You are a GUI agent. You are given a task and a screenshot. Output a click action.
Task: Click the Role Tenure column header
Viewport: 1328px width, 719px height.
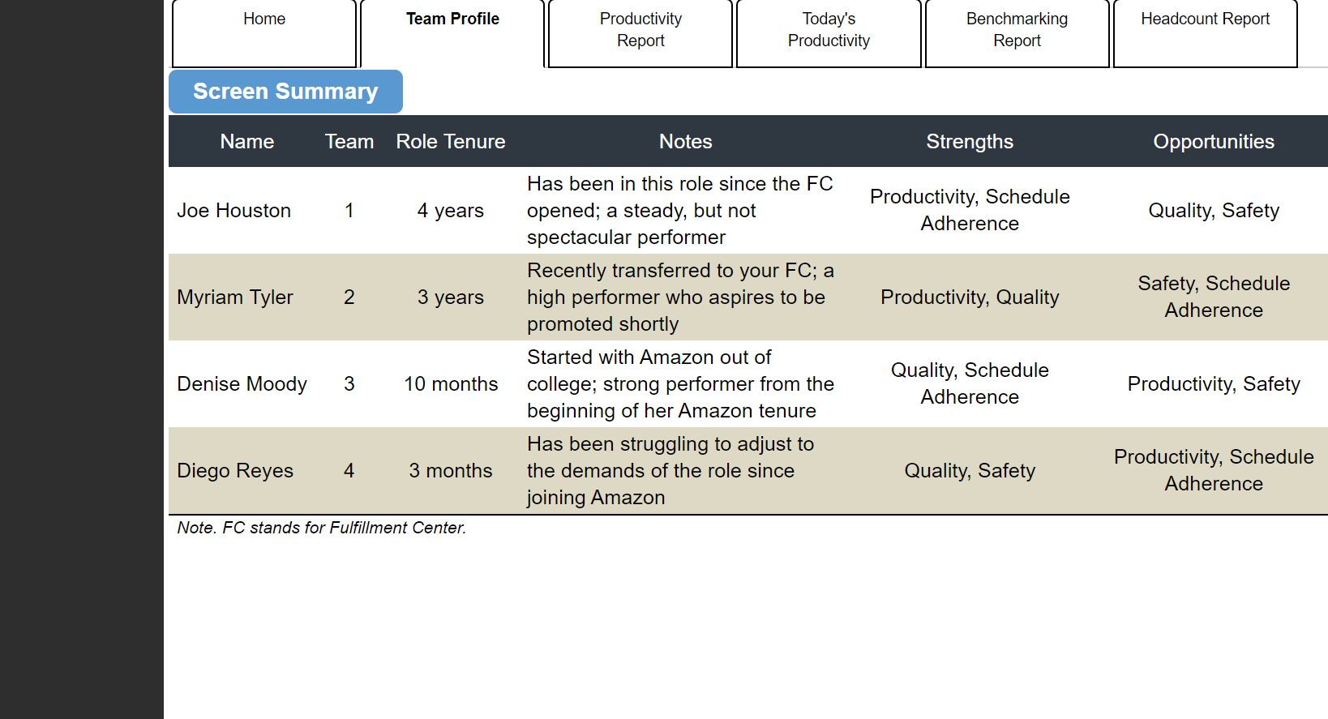[451, 141]
